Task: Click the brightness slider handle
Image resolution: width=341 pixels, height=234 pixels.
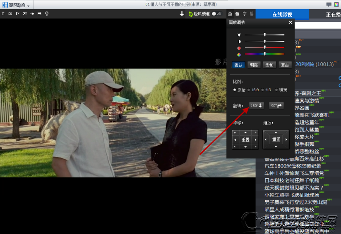Action: click(x=264, y=35)
